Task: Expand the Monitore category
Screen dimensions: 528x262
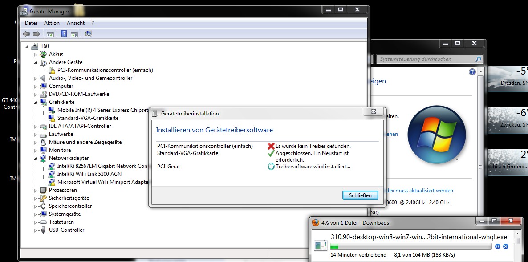Action: tap(35, 150)
